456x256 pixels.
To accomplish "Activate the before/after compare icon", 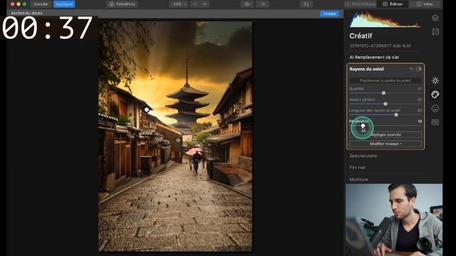I will (x=262, y=4).
